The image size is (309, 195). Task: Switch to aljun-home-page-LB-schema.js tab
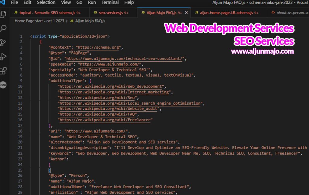click(229, 13)
